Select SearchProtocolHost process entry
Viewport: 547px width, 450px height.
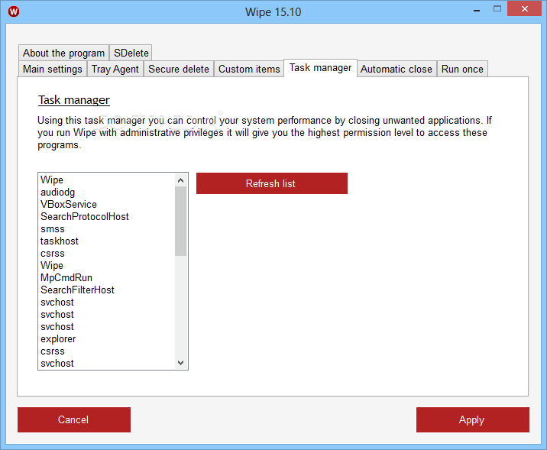pos(107,217)
